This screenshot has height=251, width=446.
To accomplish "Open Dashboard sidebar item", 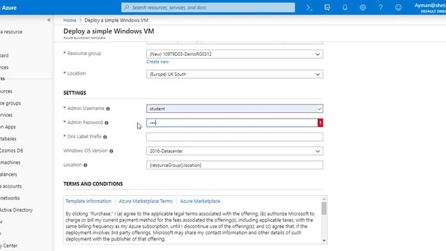I will click(x=4, y=55).
